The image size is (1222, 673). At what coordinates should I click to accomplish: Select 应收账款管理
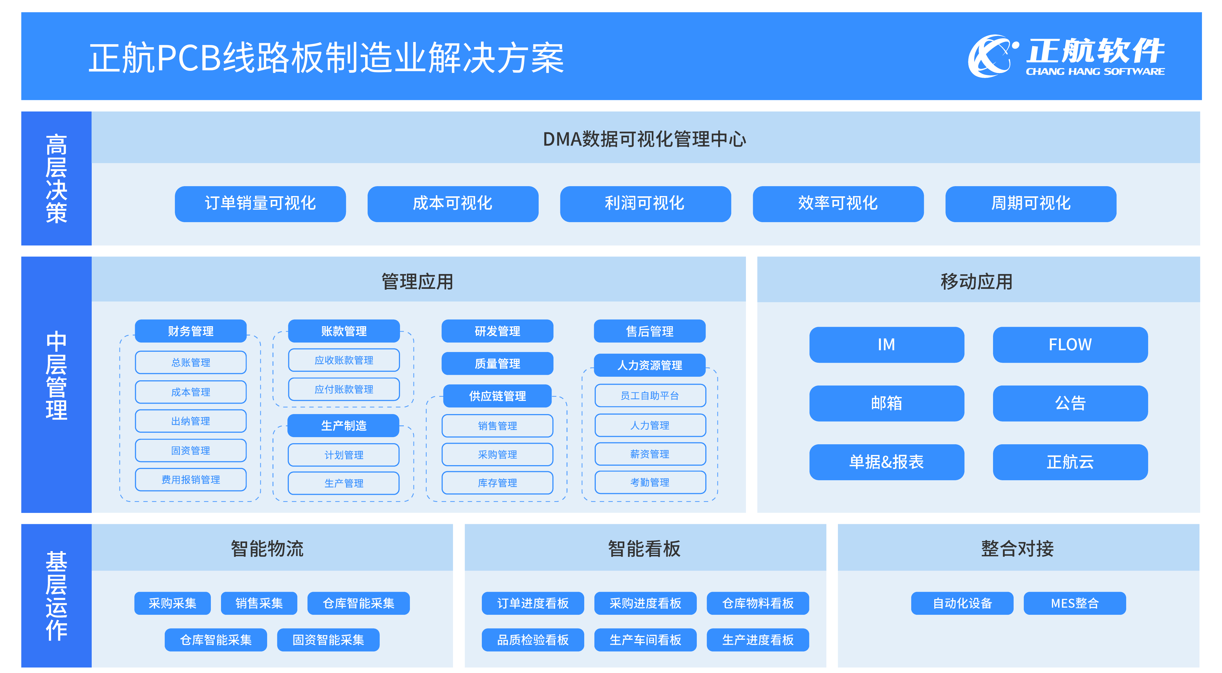[344, 360]
